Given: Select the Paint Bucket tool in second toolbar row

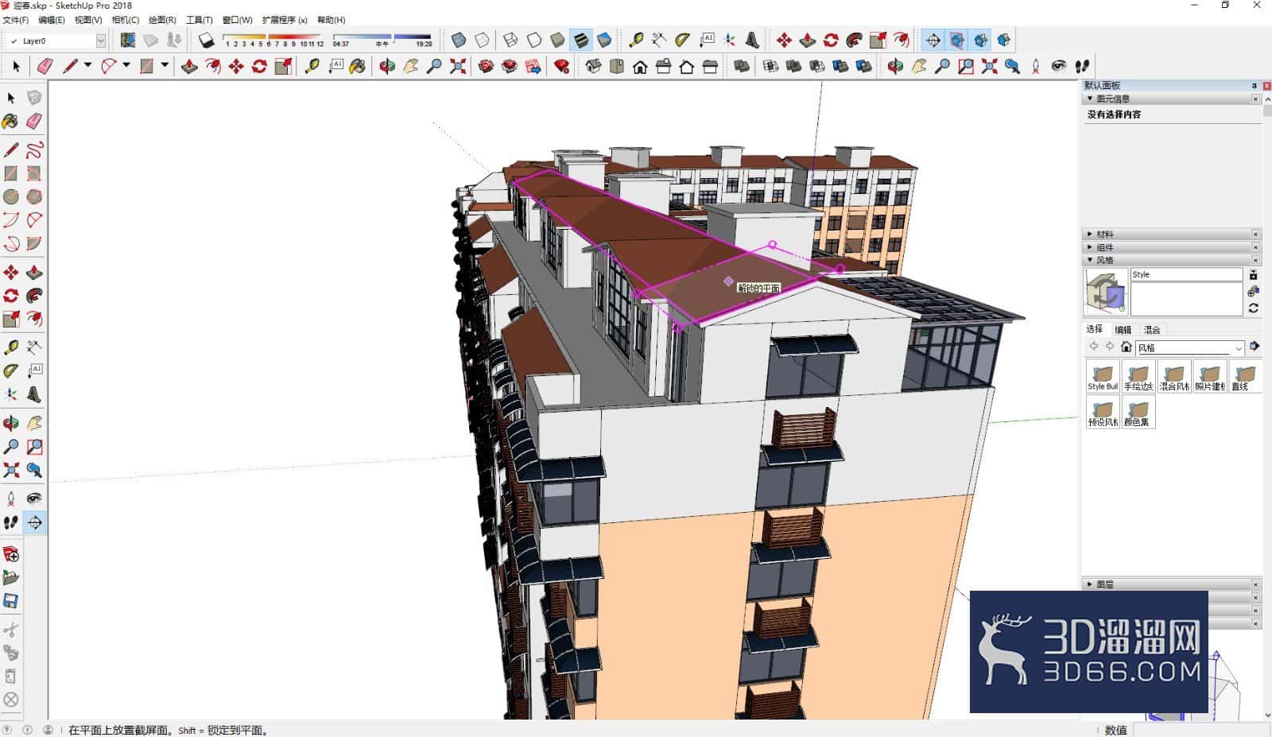Looking at the screenshot, I should point(358,67).
